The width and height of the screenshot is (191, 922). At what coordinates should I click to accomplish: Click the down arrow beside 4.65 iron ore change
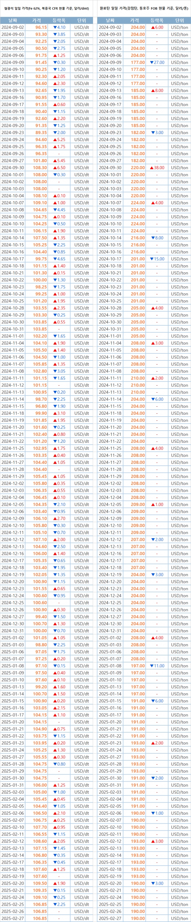pos(55,259)
